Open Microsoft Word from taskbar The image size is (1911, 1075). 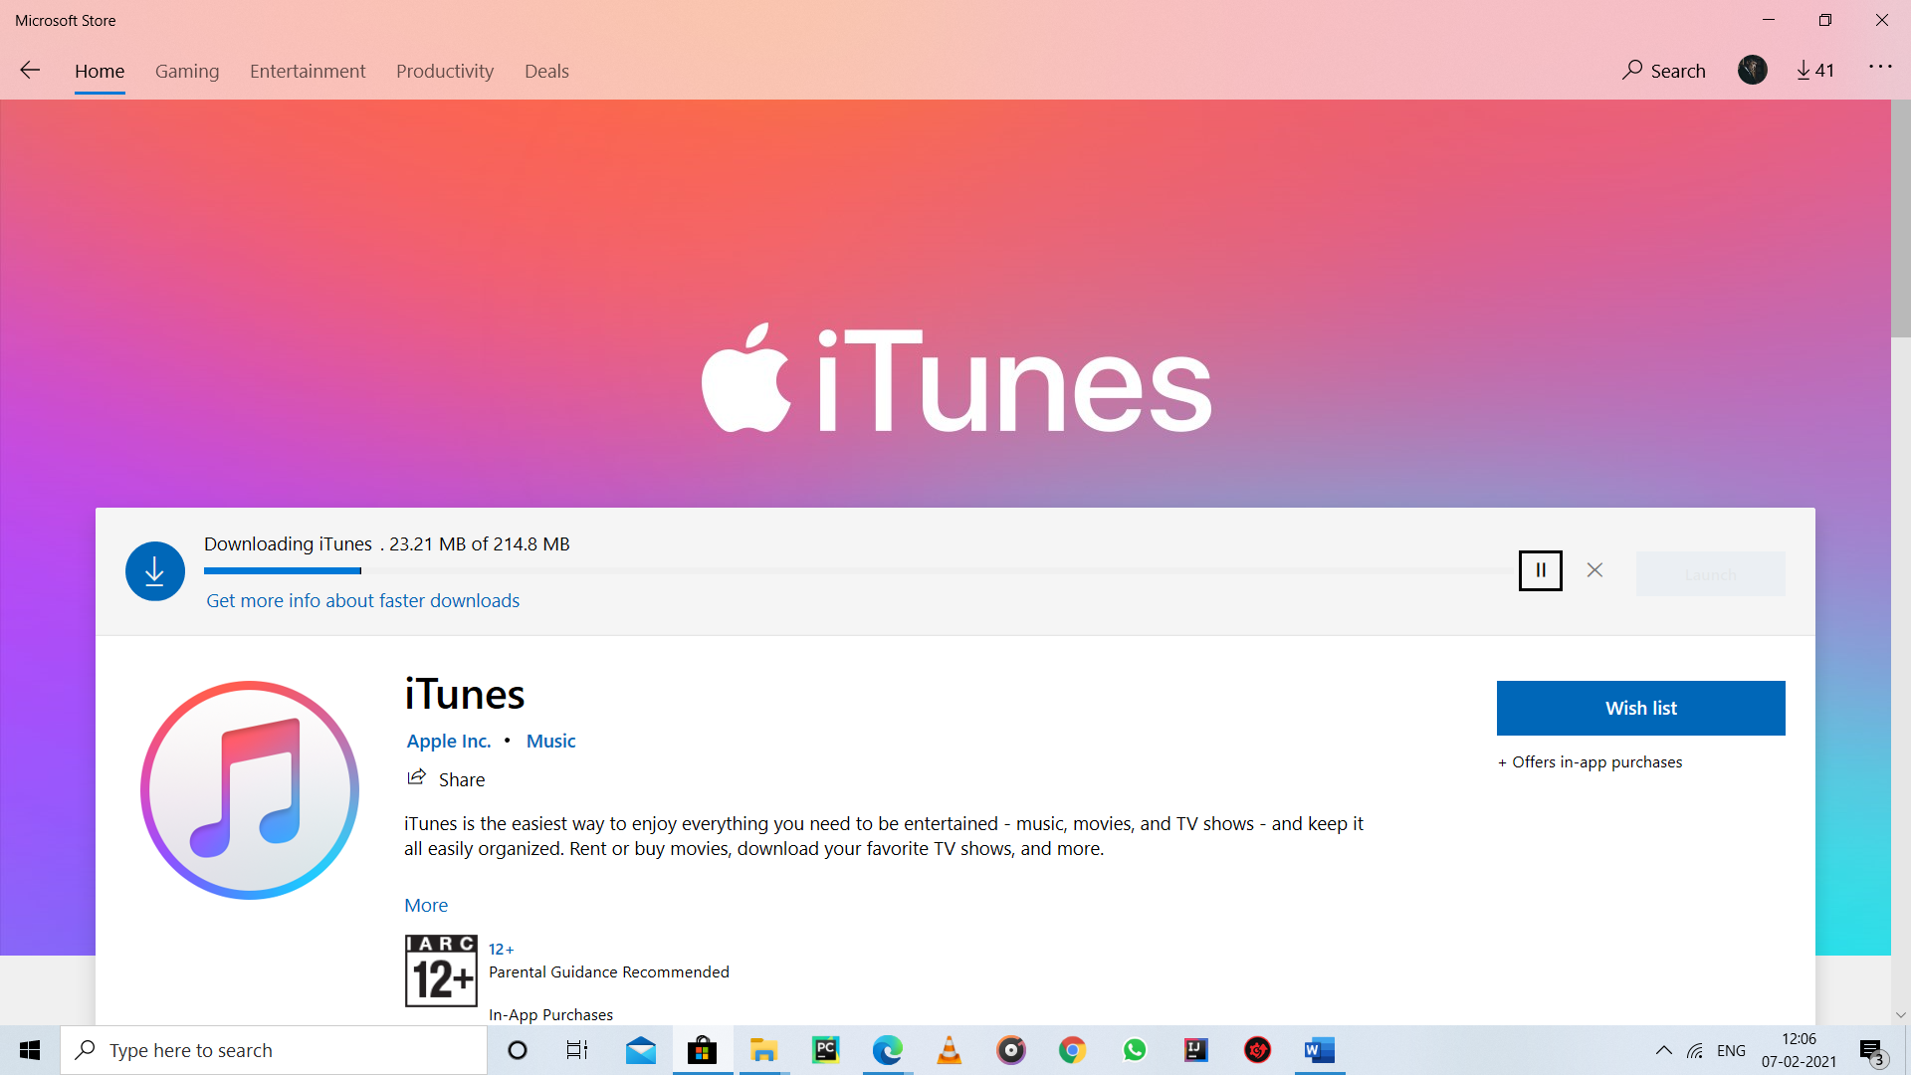tap(1320, 1050)
